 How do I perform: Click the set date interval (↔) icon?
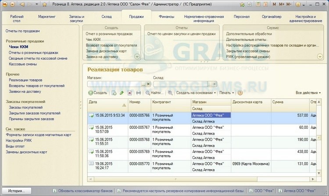coord(139,93)
